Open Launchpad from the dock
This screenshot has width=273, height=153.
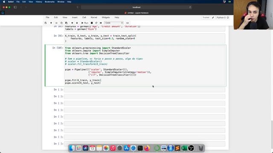click(x=78, y=148)
